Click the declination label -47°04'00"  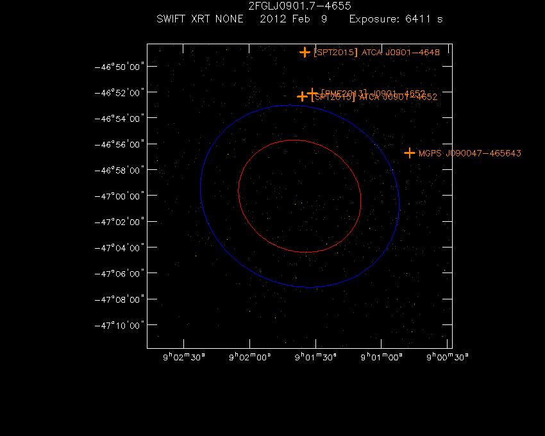119,247
